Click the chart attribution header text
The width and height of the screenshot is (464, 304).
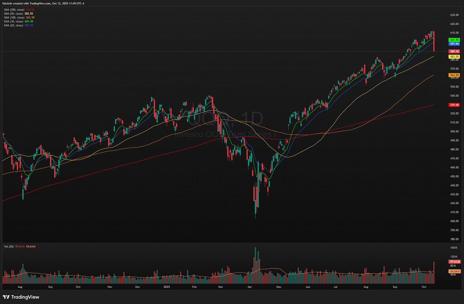click(x=43, y=4)
